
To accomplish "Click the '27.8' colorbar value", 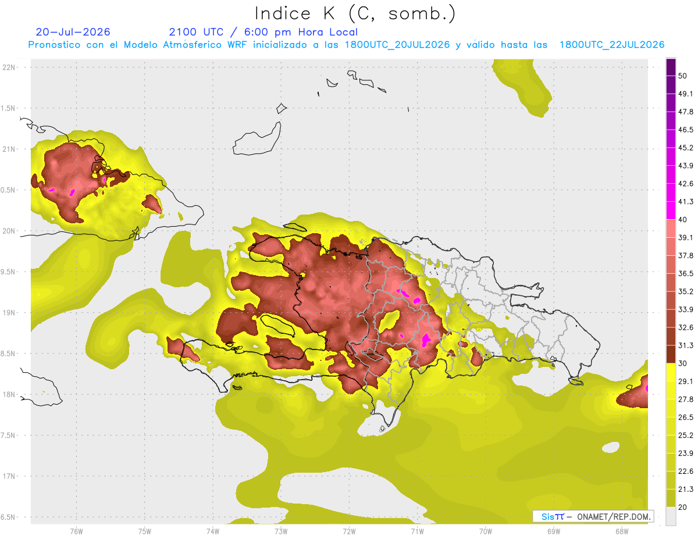I will coord(686,399).
